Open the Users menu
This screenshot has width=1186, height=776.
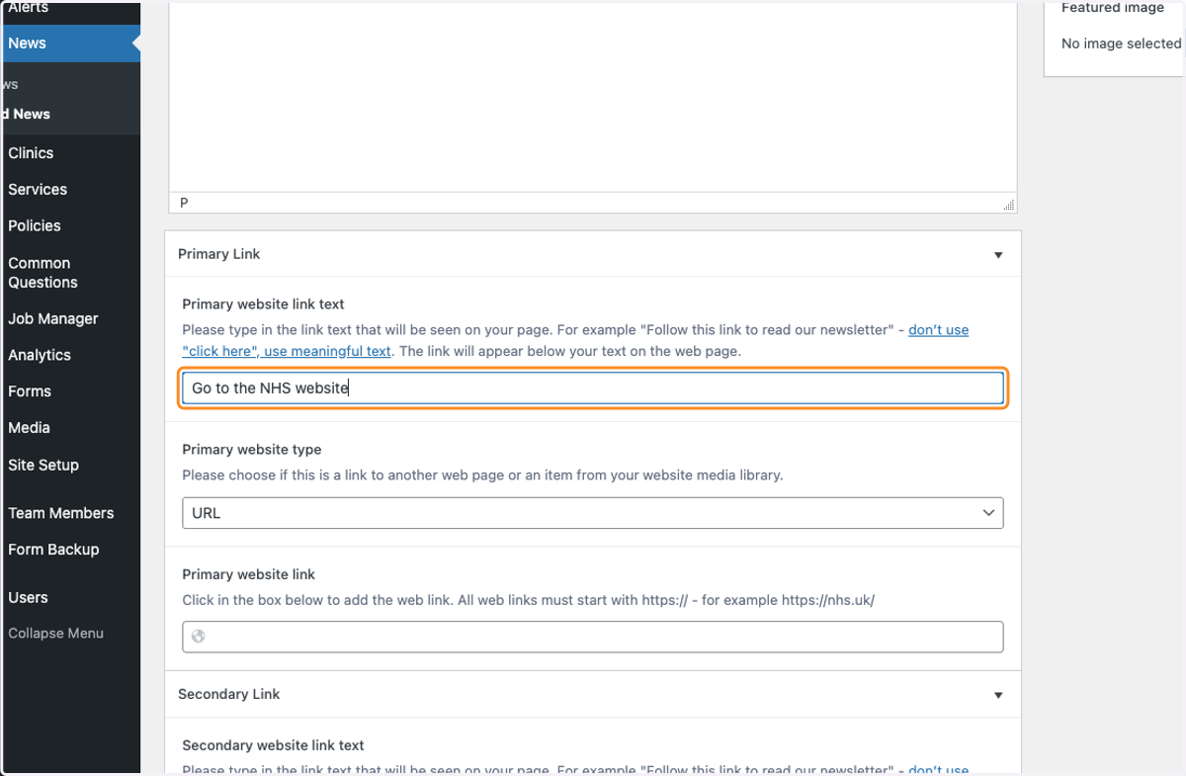tap(28, 597)
